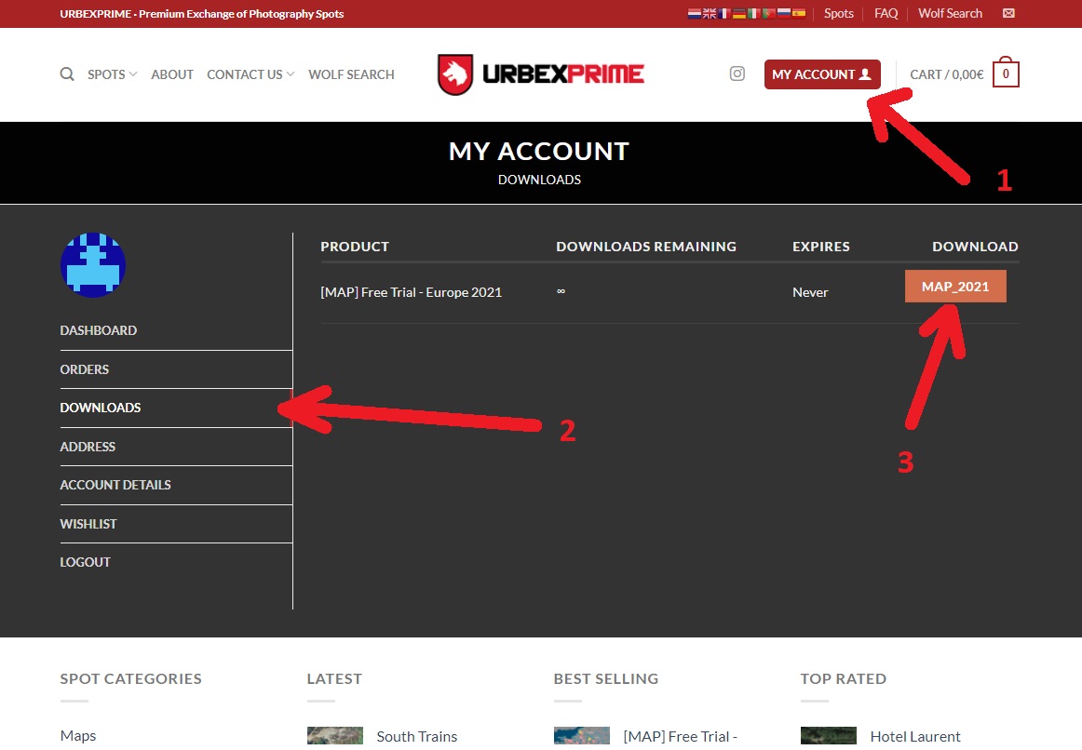Click Logout in account sidebar

click(x=85, y=562)
